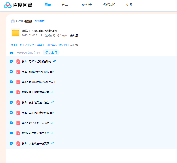Image resolution: width=177 pixels, height=163 pixels.
Task: Open 第5讲 三大法宝 pdf file name
Action: (38, 103)
